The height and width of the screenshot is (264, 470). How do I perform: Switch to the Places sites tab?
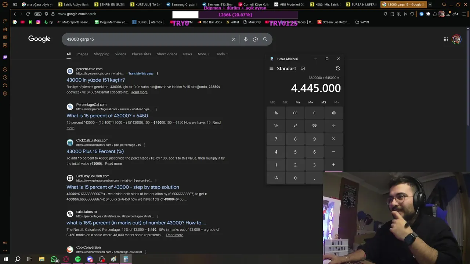click(x=141, y=54)
